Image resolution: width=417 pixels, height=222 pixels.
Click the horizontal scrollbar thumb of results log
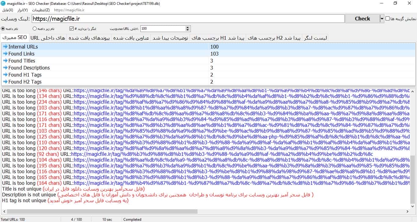102,211
